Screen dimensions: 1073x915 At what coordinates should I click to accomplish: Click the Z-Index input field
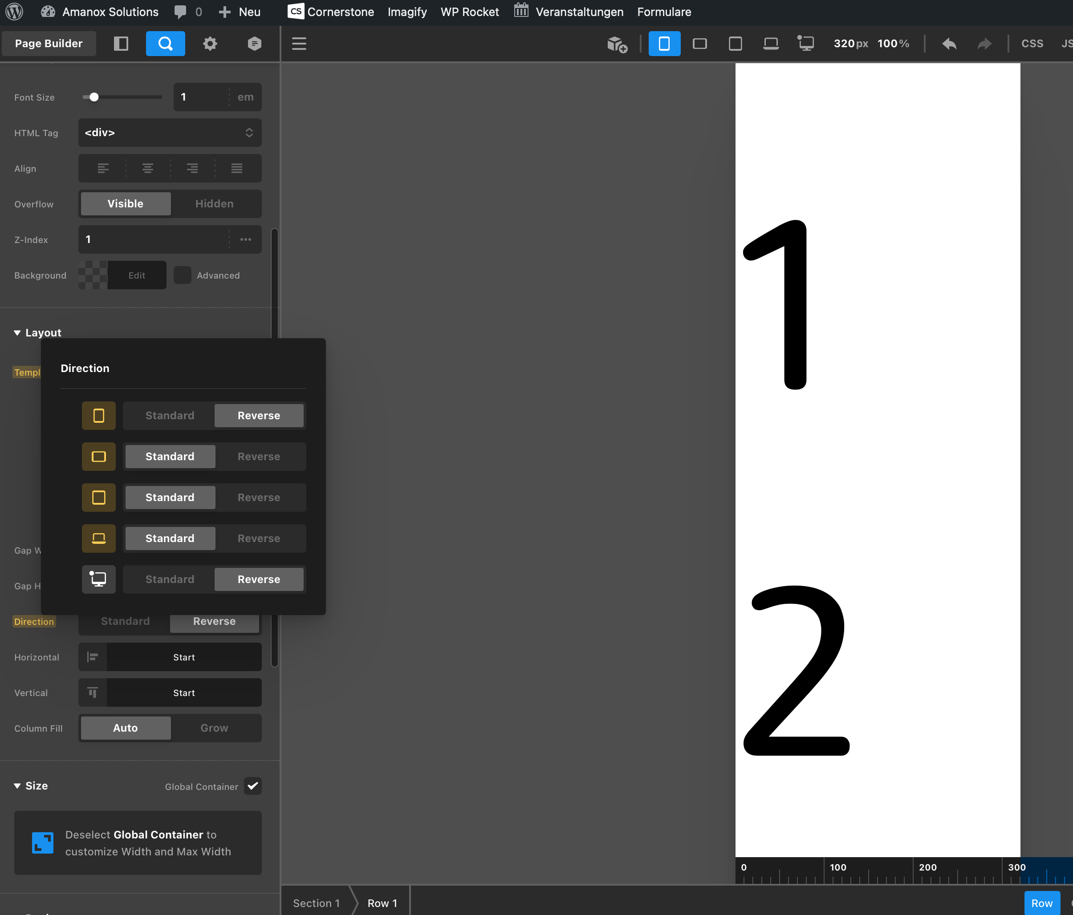tap(153, 239)
